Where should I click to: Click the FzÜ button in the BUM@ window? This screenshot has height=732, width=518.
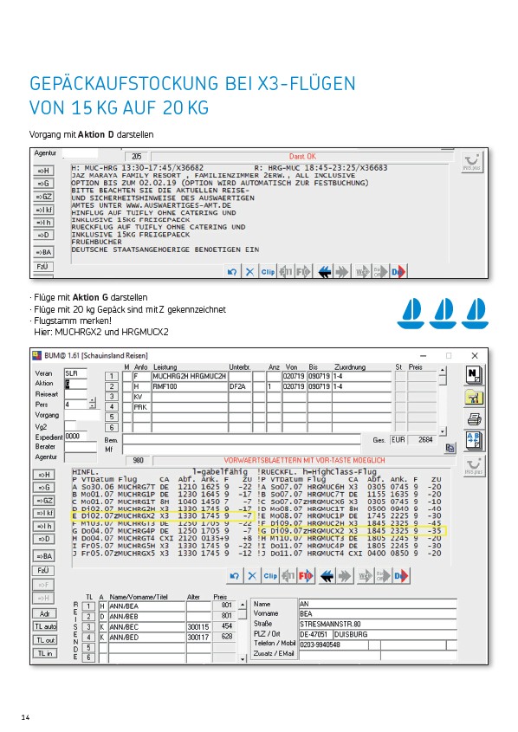tap(44, 571)
